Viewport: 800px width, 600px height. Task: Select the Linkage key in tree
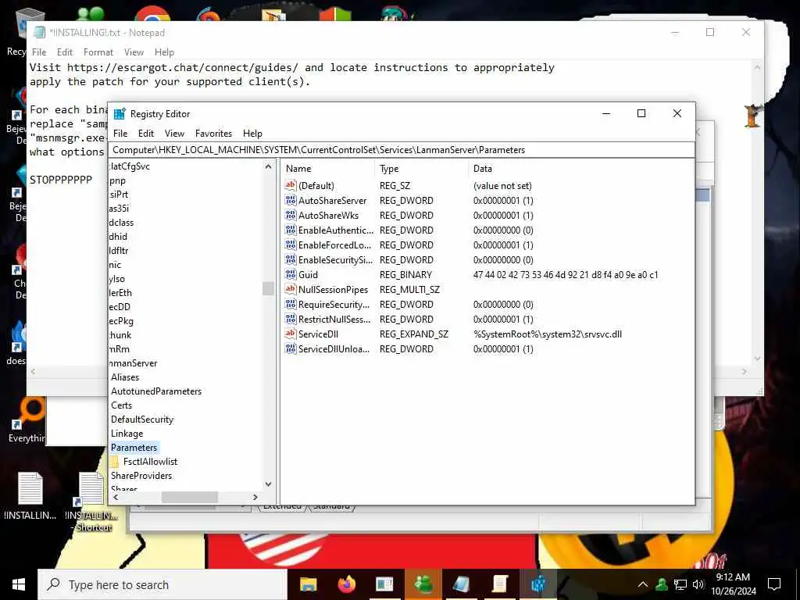127,433
